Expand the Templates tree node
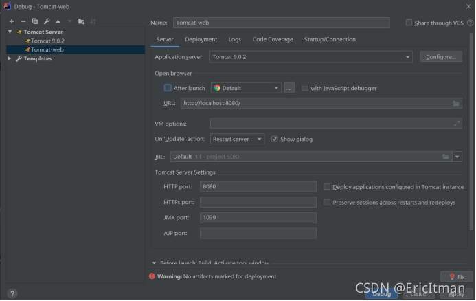This screenshot has width=476, height=301. [10, 58]
